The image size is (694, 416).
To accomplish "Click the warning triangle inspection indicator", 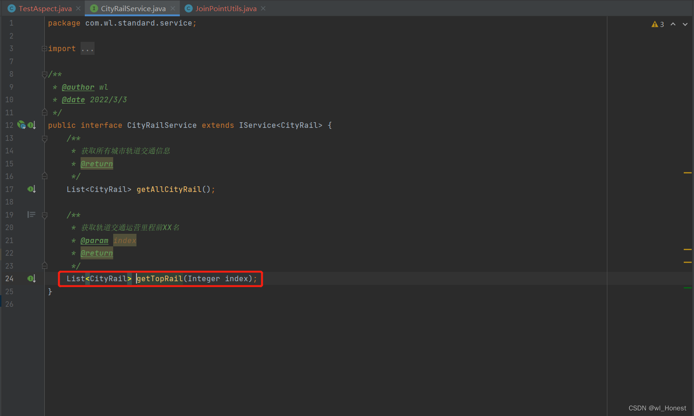I will coord(655,24).
